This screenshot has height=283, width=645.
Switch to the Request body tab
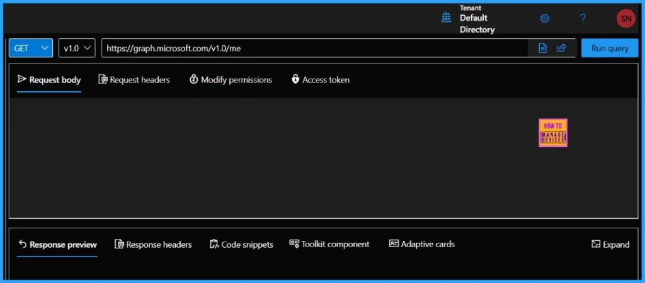click(x=49, y=80)
